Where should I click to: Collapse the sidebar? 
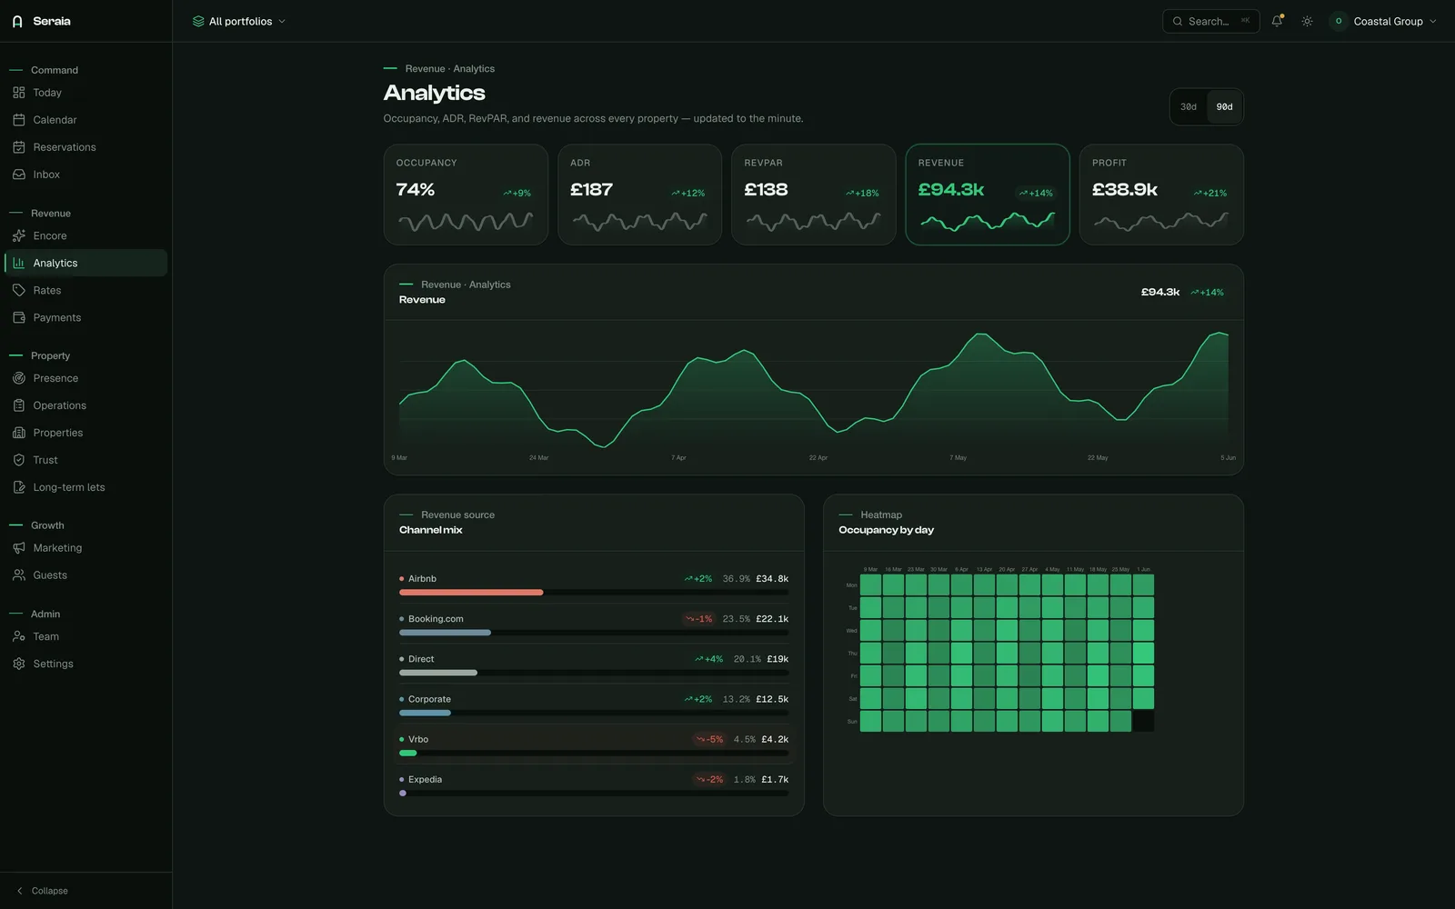(x=42, y=891)
